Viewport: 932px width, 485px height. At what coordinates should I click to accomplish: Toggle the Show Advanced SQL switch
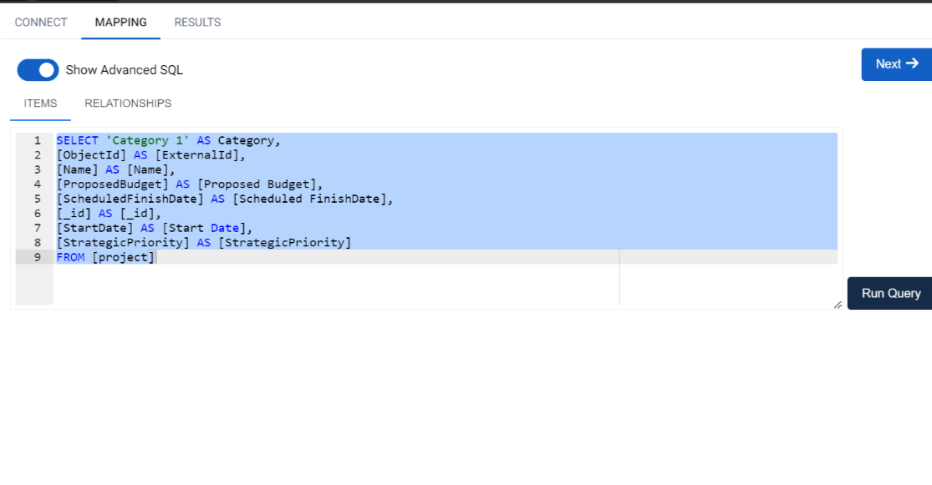[x=38, y=70]
